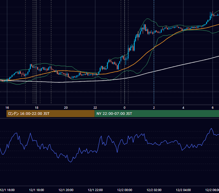
Task: Click the oscillator peak near 12/2 06:00
Action: click(x=211, y=129)
